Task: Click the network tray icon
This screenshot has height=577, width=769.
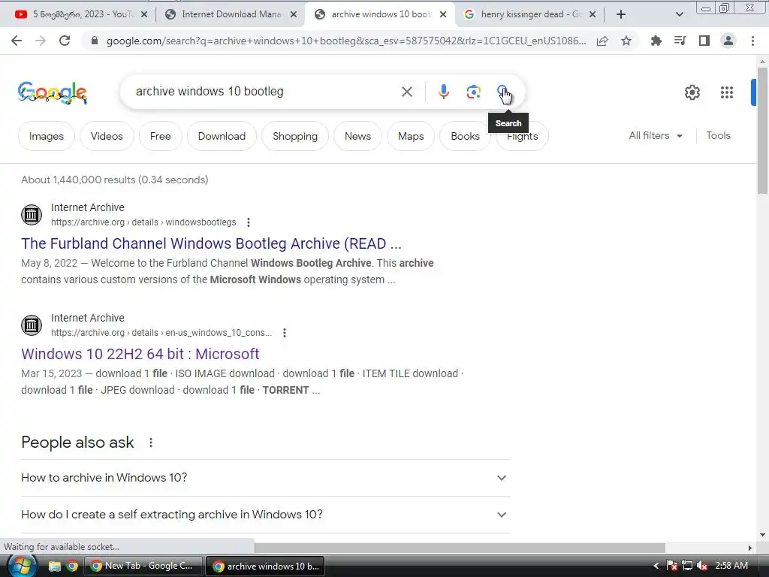Action: pyautogui.click(x=687, y=566)
